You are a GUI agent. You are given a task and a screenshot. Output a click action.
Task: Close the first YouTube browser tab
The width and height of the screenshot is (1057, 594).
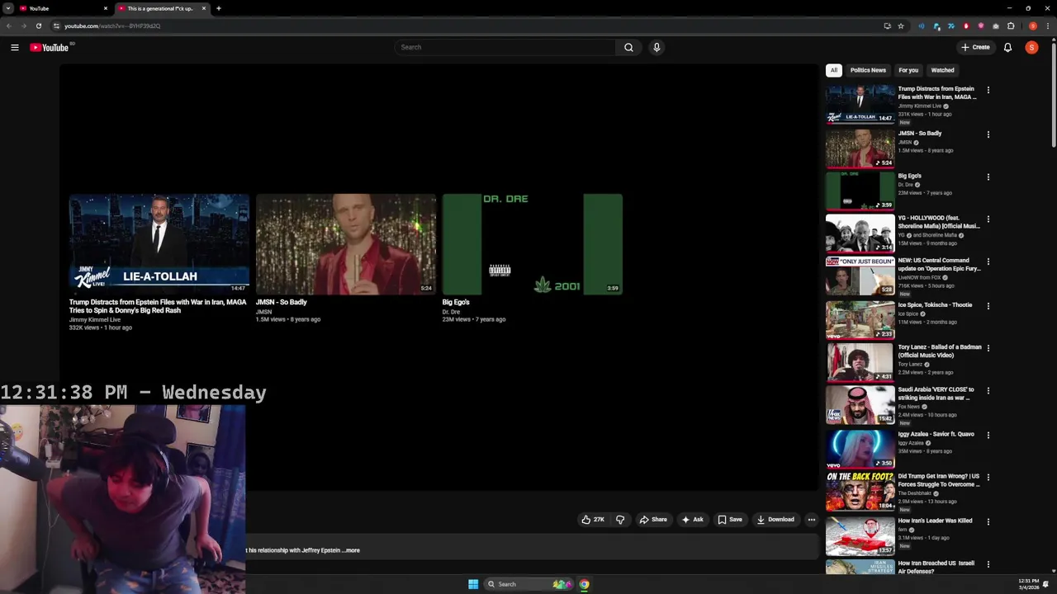[105, 8]
